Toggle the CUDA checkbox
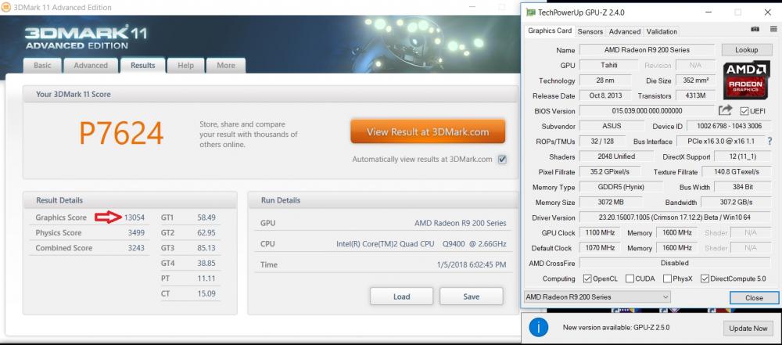The width and height of the screenshot is (782, 345). coord(630,279)
